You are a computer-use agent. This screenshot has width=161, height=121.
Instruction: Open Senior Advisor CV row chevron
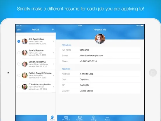pyautogui.click(x=53, y=64)
